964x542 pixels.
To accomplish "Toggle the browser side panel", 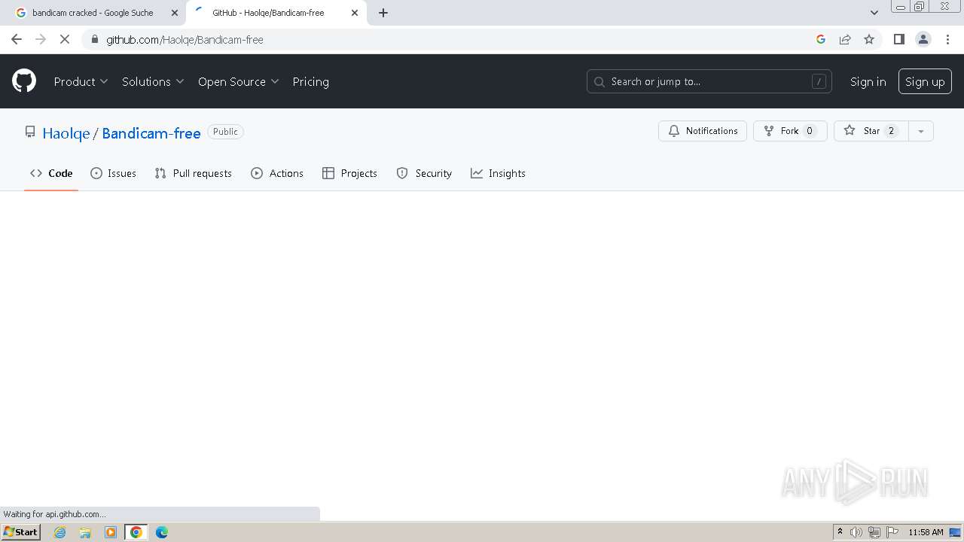I will click(898, 39).
